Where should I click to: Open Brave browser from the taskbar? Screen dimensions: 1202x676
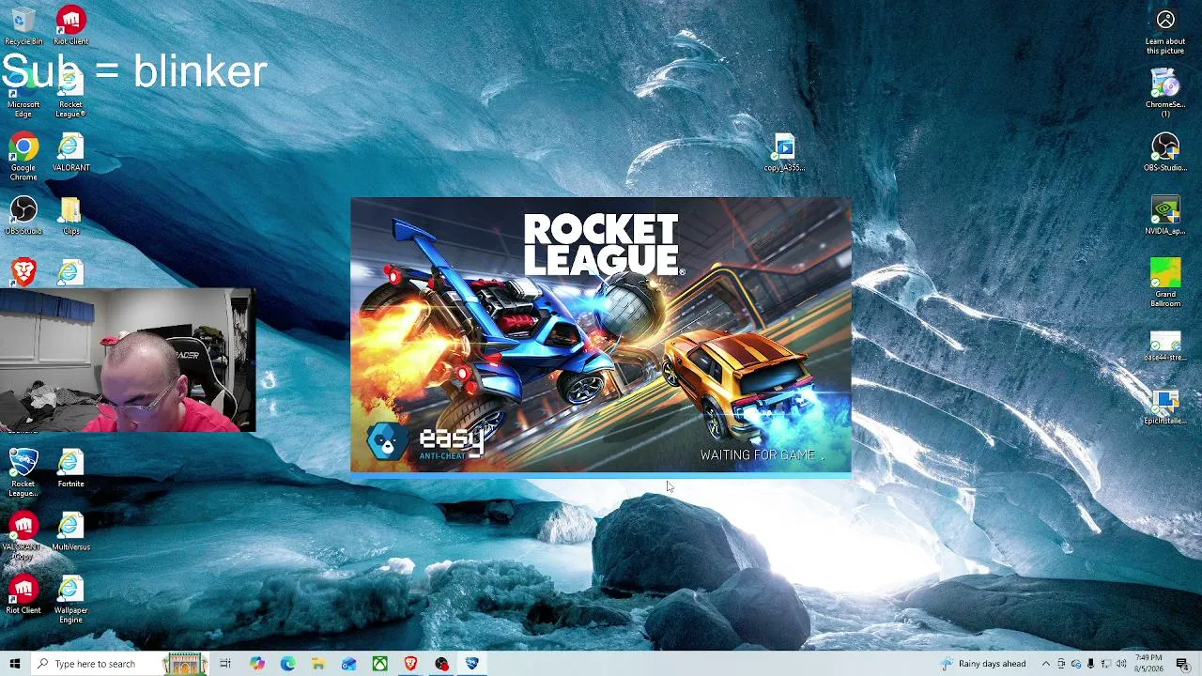(x=410, y=664)
